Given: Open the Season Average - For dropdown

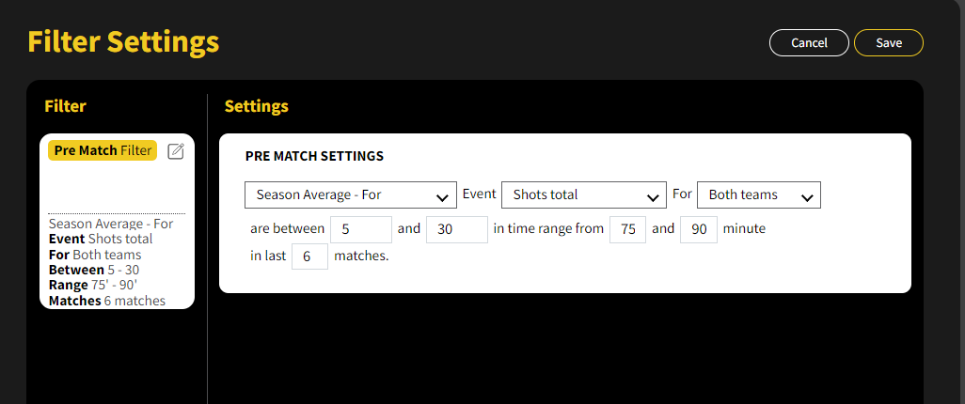Looking at the screenshot, I should pos(350,195).
